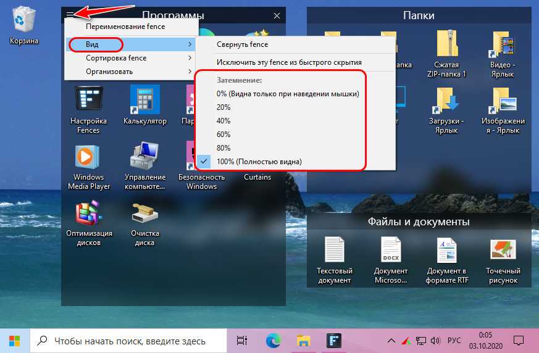Set fence dimming to 40%
This screenshot has height=353, width=539.
296,120
